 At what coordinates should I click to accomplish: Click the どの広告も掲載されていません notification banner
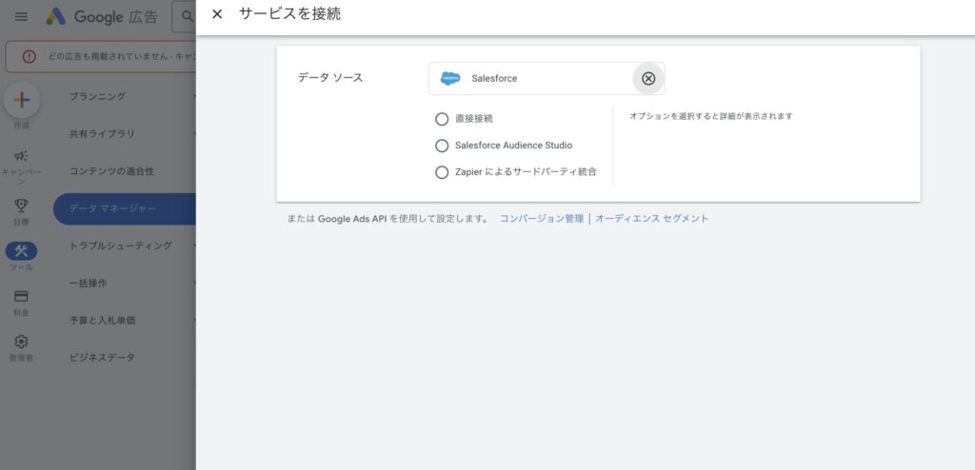tap(101, 56)
